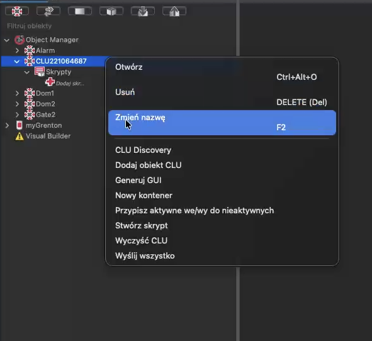Collapse the Object Manager tree node

tap(7, 40)
